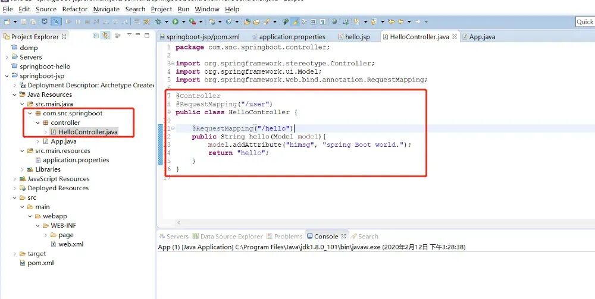595x299 pixels.
Task: Click the New Java Class icon
Action: pos(229,21)
